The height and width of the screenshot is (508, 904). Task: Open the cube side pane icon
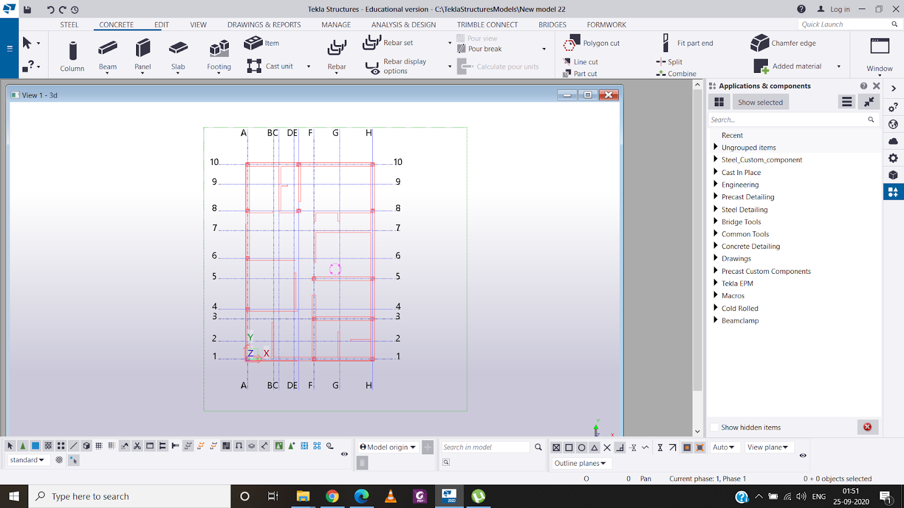click(x=893, y=175)
